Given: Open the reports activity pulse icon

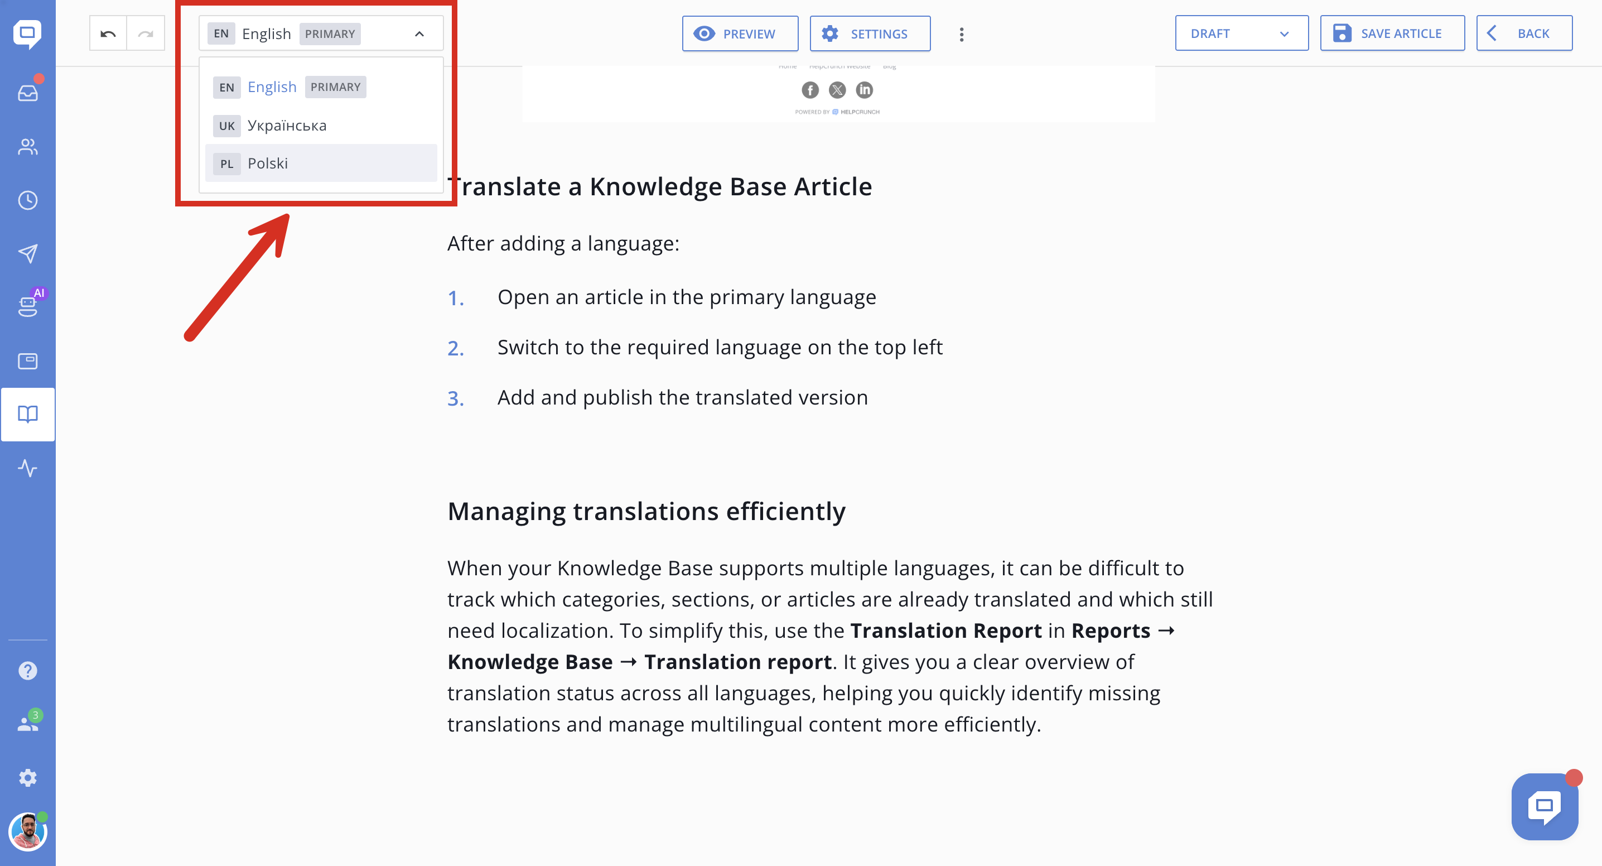Looking at the screenshot, I should (x=27, y=468).
